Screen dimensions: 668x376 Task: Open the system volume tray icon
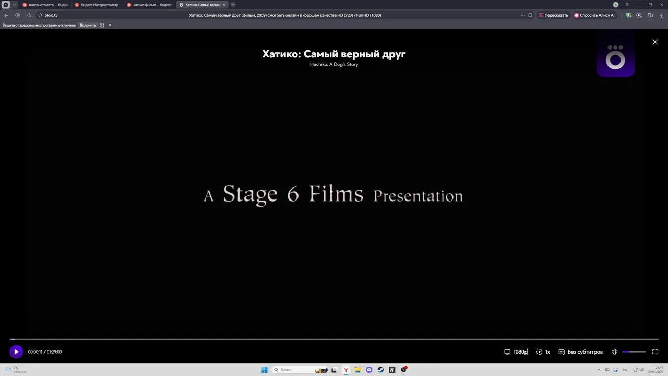tap(641, 370)
